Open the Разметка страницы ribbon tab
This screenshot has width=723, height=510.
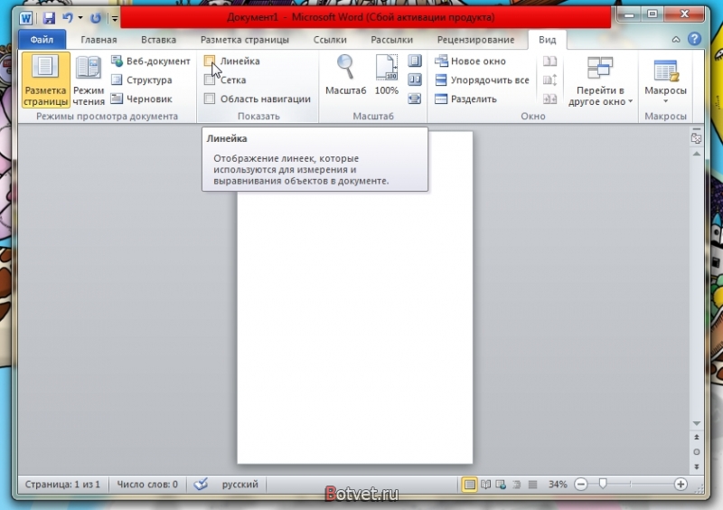coord(245,40)
